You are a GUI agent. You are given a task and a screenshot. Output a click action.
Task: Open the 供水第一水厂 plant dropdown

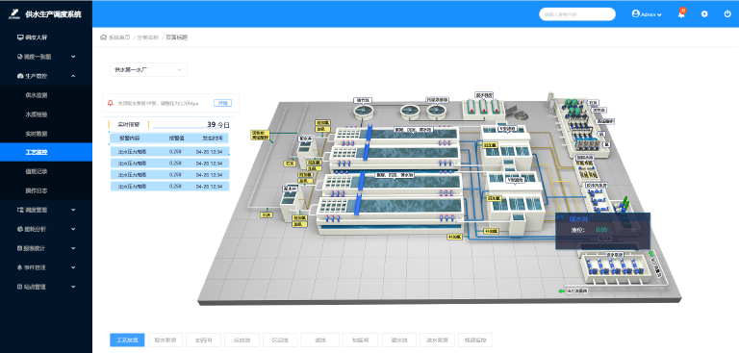coord(148,70)
